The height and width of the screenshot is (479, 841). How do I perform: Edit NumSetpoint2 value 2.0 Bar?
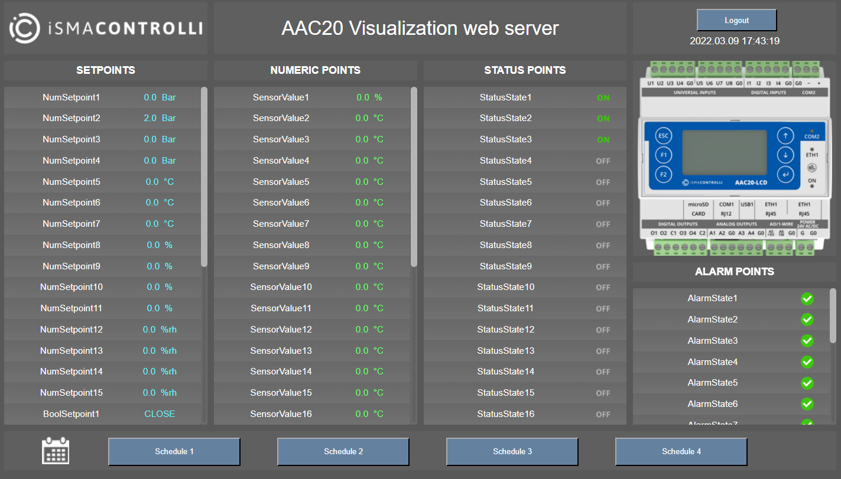tap(160, 118)
